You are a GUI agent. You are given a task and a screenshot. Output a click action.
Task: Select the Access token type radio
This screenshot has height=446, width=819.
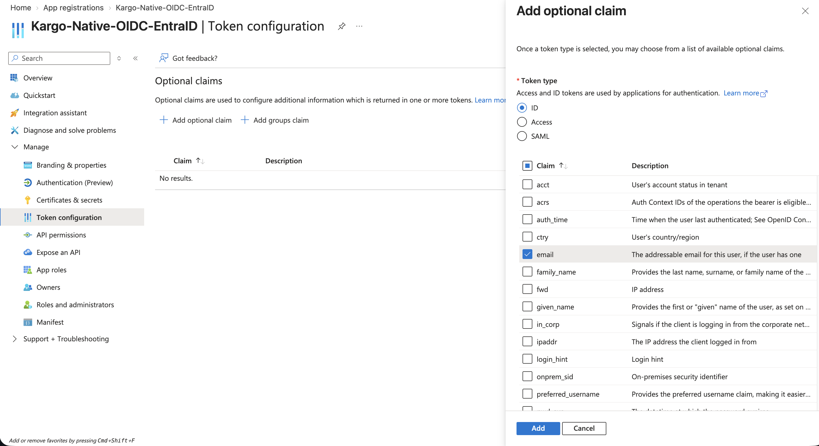[522, 122]
